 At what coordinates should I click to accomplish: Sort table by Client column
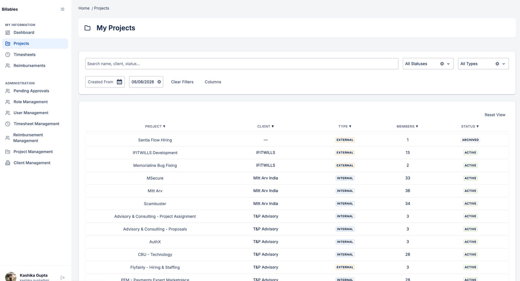point(266,127)
